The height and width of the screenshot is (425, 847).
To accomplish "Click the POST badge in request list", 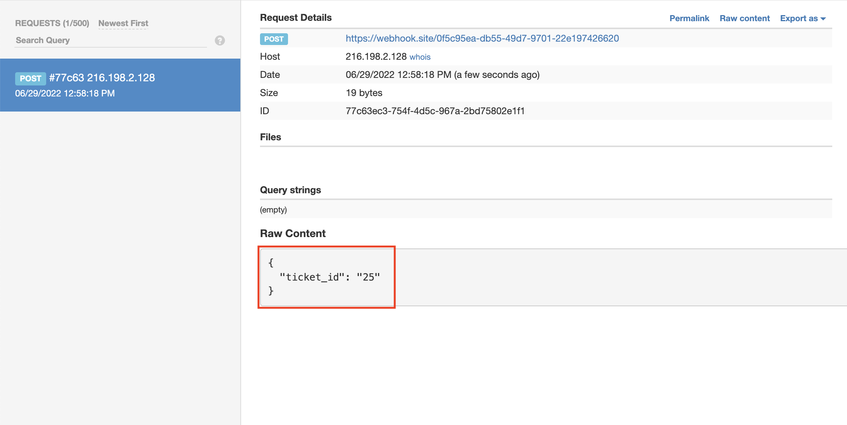I will (30, 78).
